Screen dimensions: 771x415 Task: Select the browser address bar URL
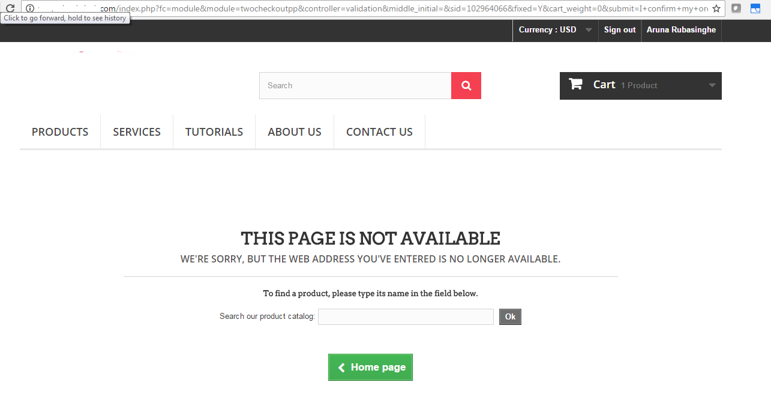[x=372, y=8]
